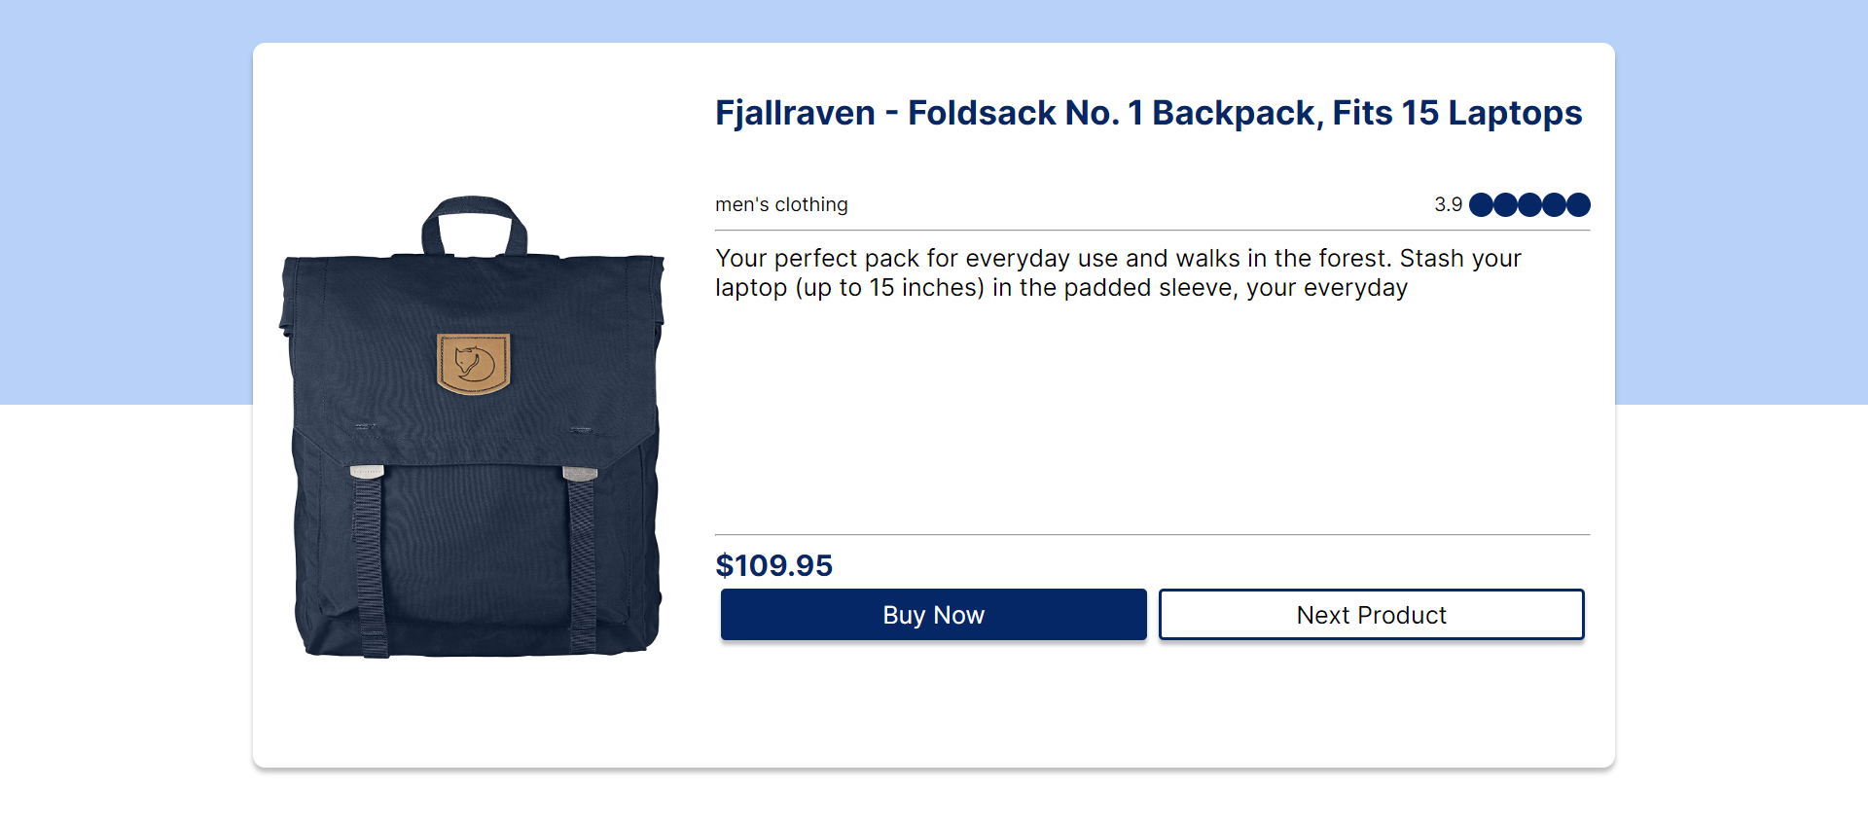The height and width of the screenshot is (825, 1868).
Task: Click the second rating circle
Action: coord(1505,204)
